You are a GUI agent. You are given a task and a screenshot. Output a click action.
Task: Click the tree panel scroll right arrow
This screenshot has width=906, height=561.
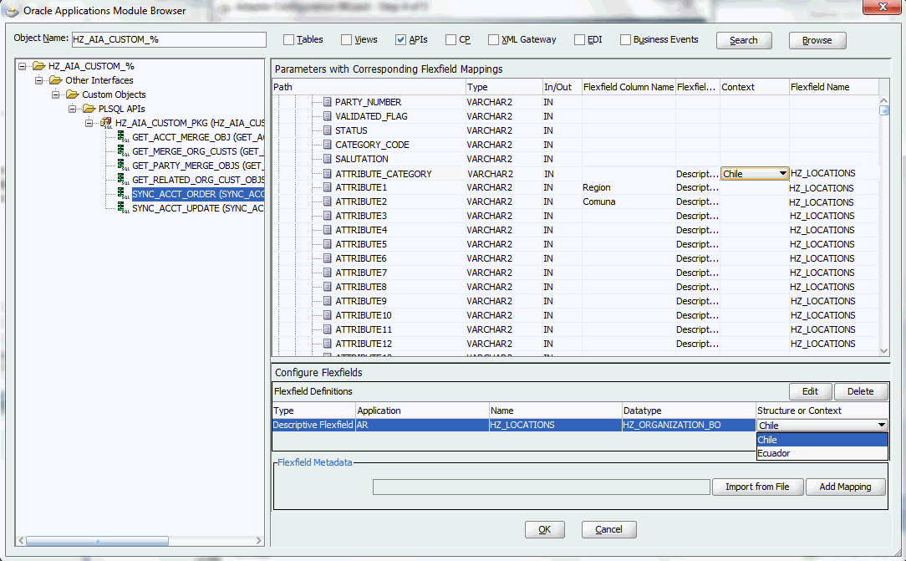(x=259, y=541)
